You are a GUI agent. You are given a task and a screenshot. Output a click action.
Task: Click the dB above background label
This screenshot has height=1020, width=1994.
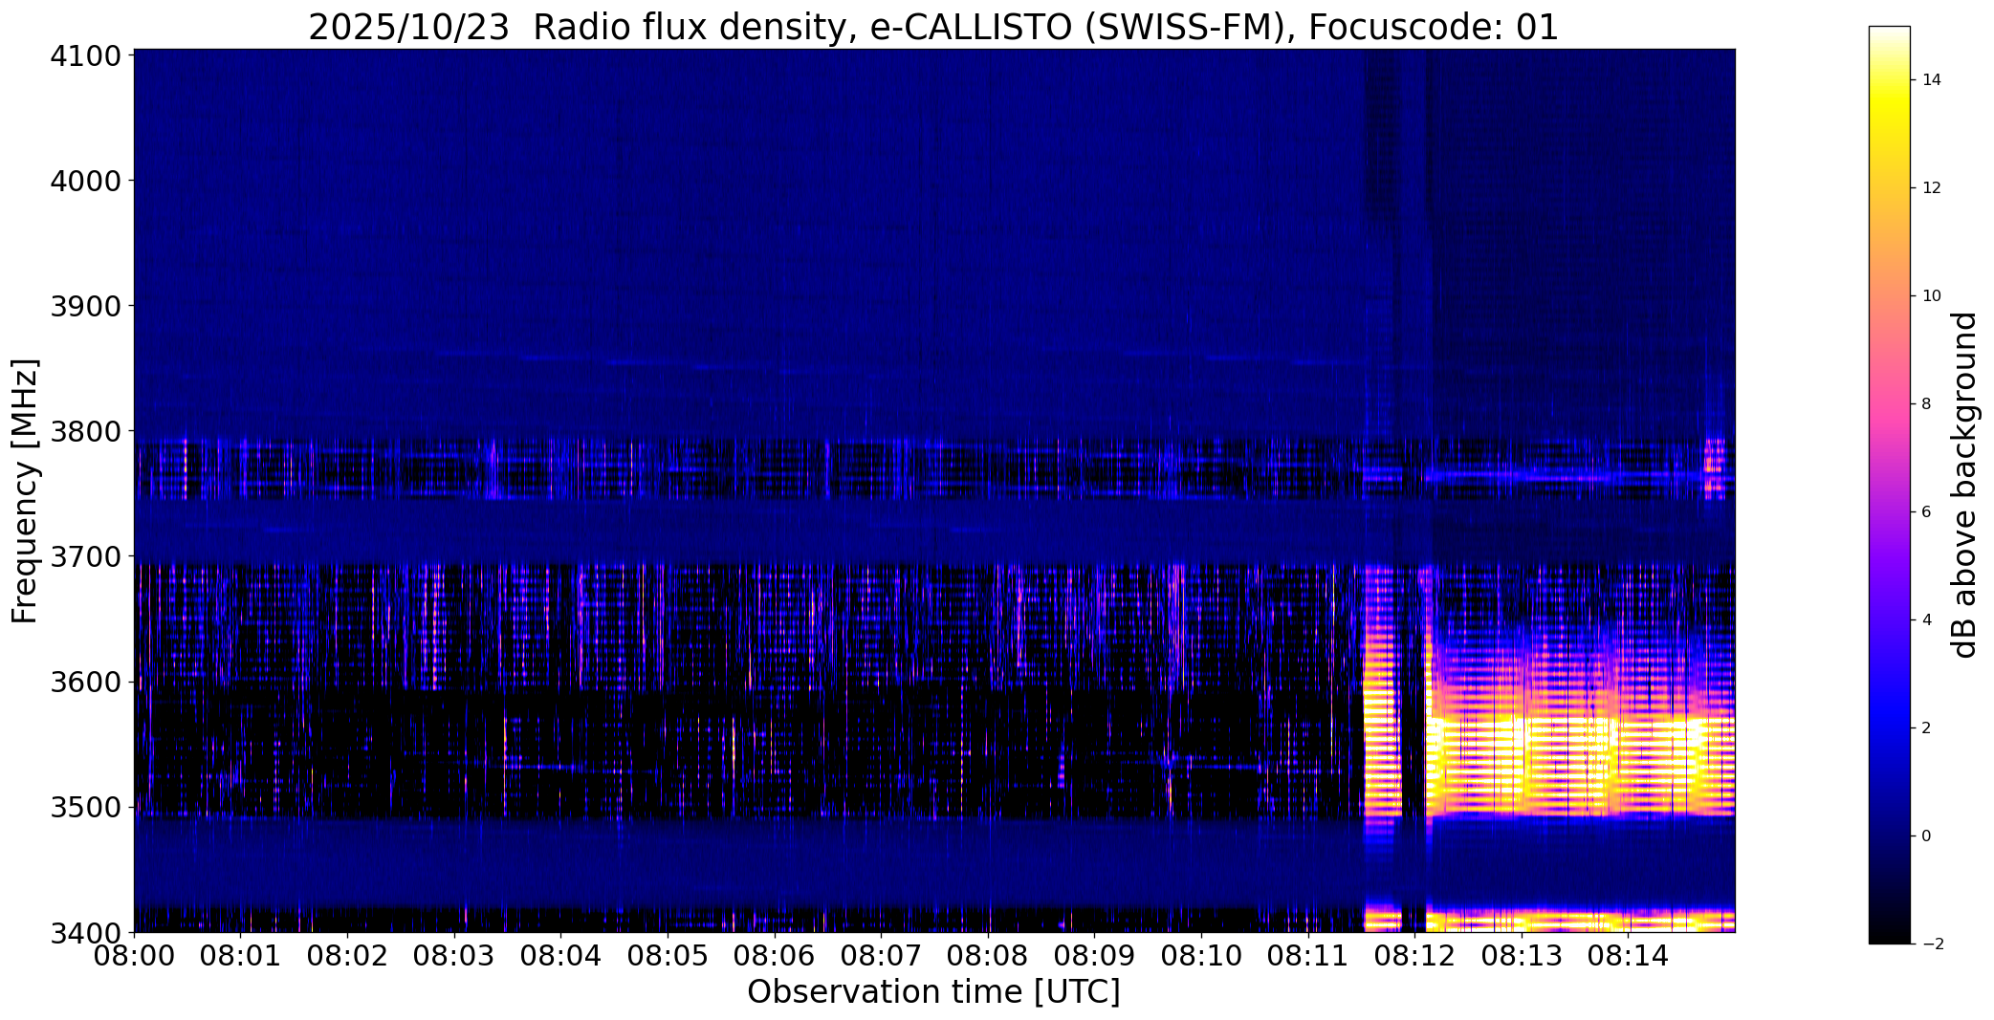pos(1964,485)
